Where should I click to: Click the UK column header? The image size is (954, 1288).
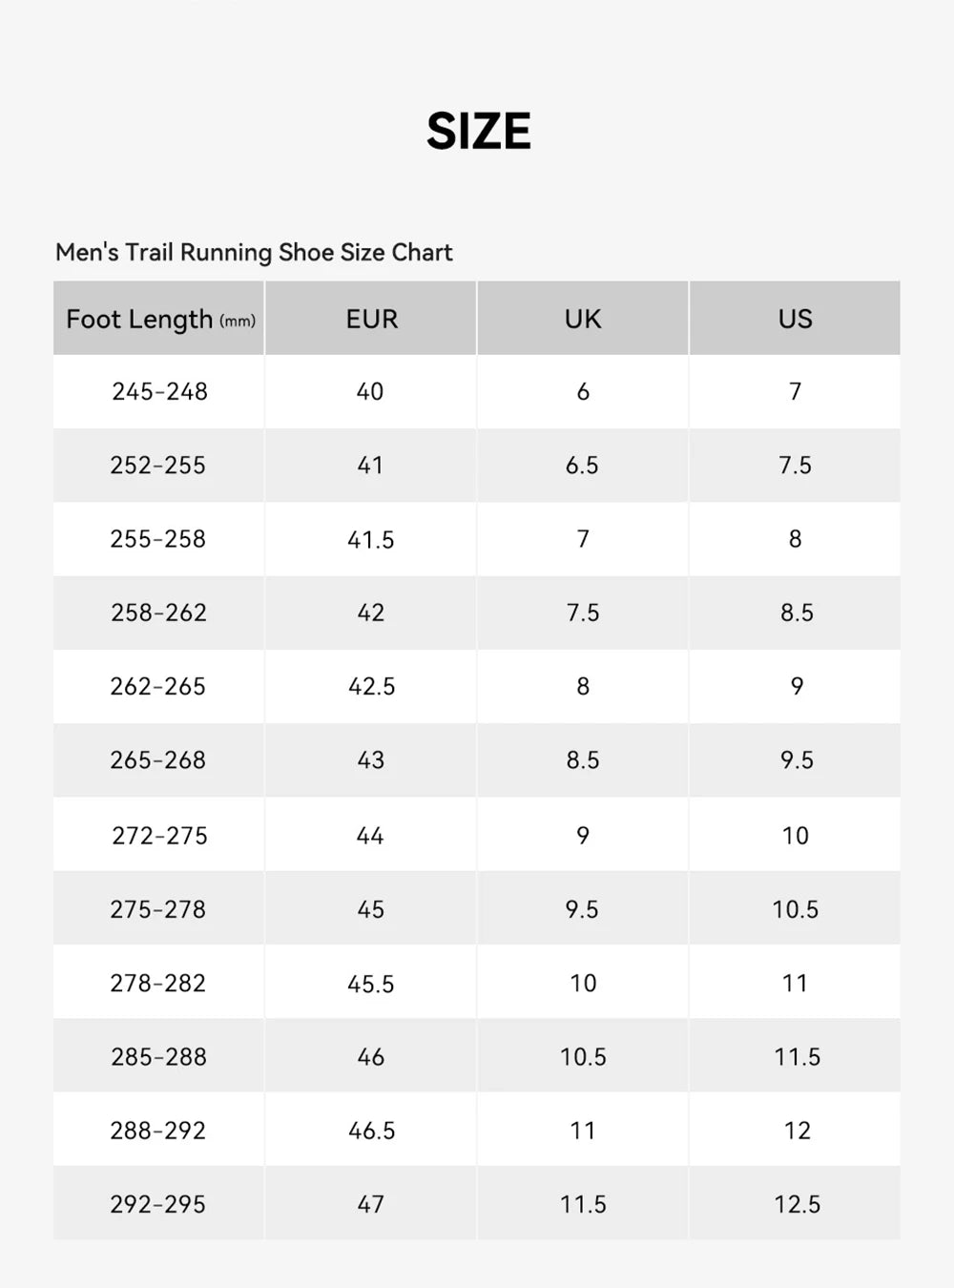(x=583, y=319)
